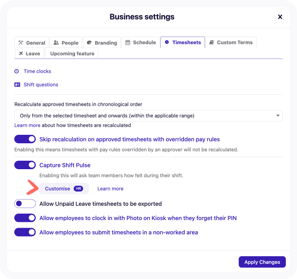Screen dimensions: 297x279
Task: Toggle clock in with Photo on Kiosk switch
Action: click(x=25, y=218)
